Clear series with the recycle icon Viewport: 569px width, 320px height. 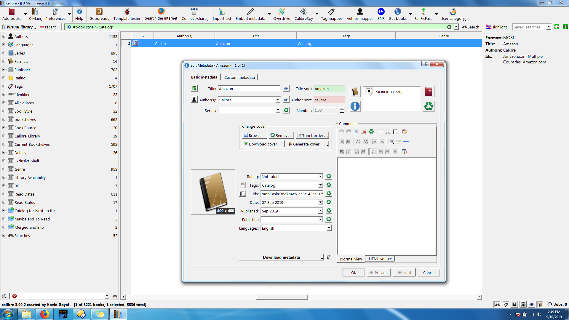(x=286, y=110)
